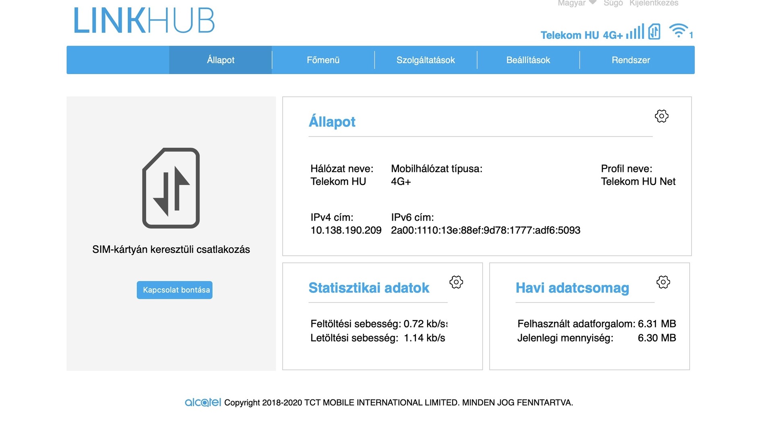Click the Kijelentkezés logout link
771x441 pixels.
pos(654,3)
